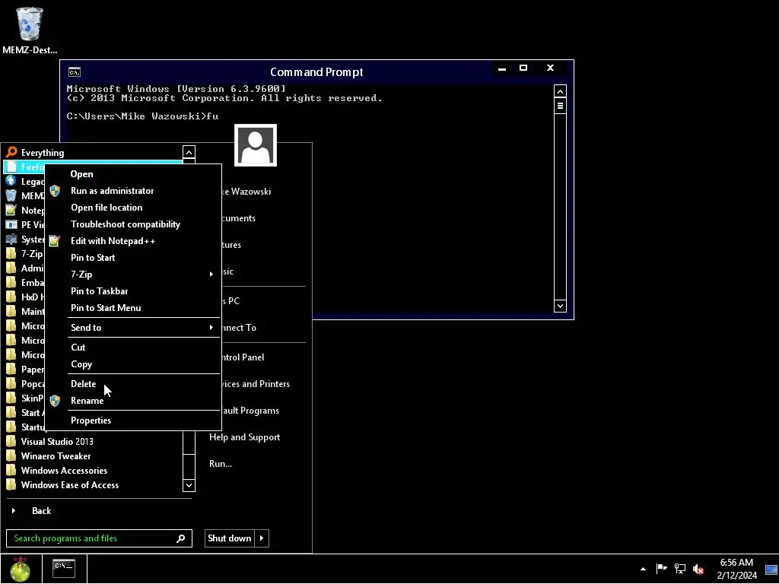Choose Open from the context menu
This screenshot has width=779, height=584.
133,174
